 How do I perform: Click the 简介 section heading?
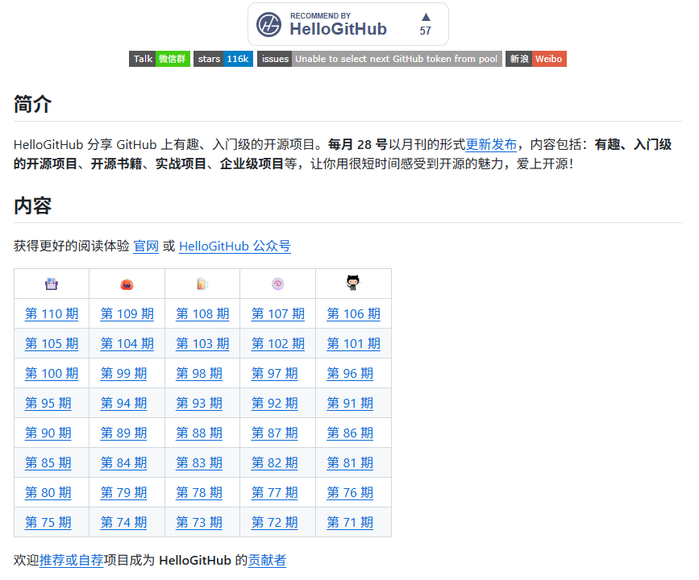pos(32,104)
